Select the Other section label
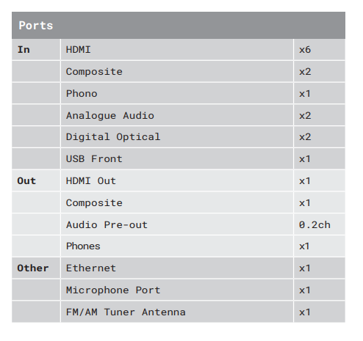Image resolution: width=363 pixels, height=341 pixels. pyautogui.click(x=33, y=268)
